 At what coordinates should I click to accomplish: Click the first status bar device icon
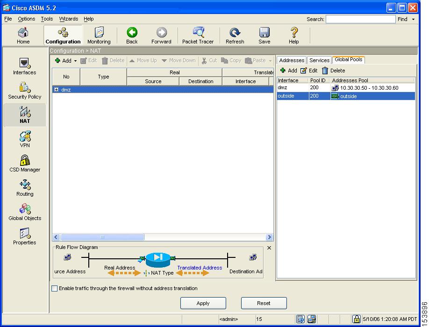click(300, 319)
